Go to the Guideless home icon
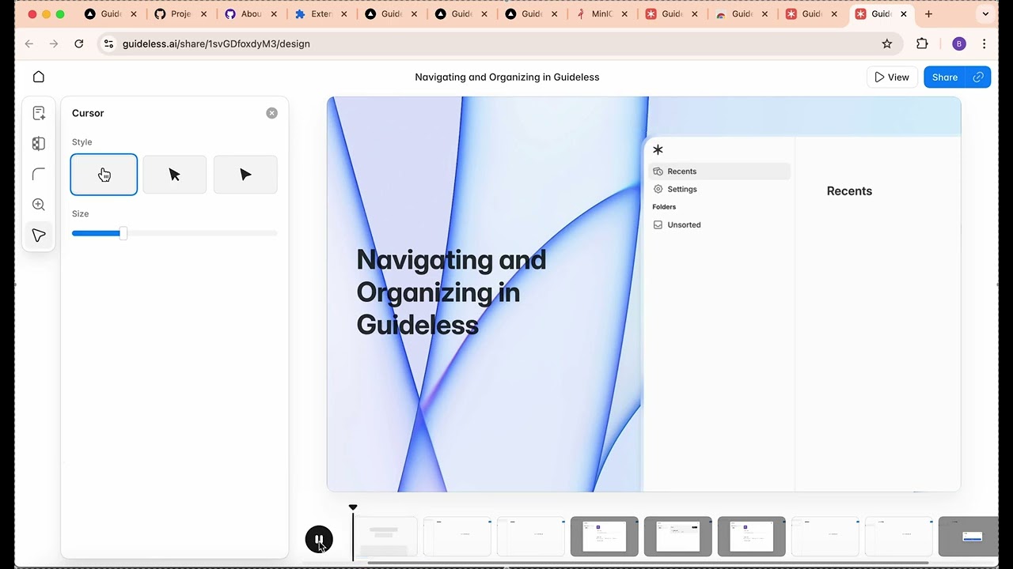 tap(39, 77)
